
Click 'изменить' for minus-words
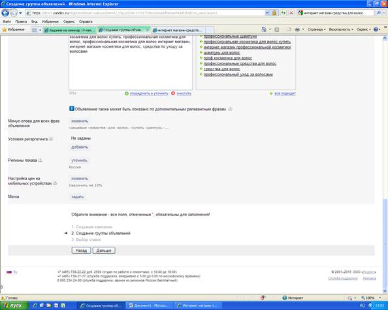pyautogui.click(x=80, y=121)
